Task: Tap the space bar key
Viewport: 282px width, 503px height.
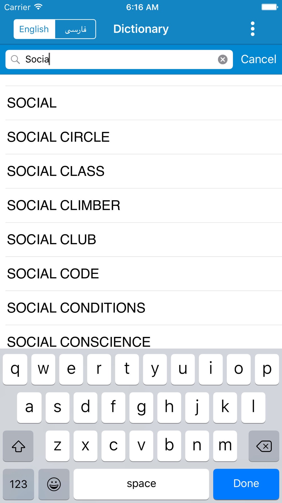Action: (x=141, y=484)
